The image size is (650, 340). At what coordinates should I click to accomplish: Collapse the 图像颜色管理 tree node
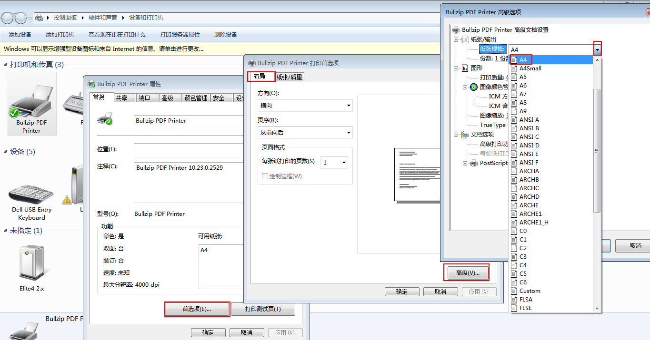[x=465, y=87]
